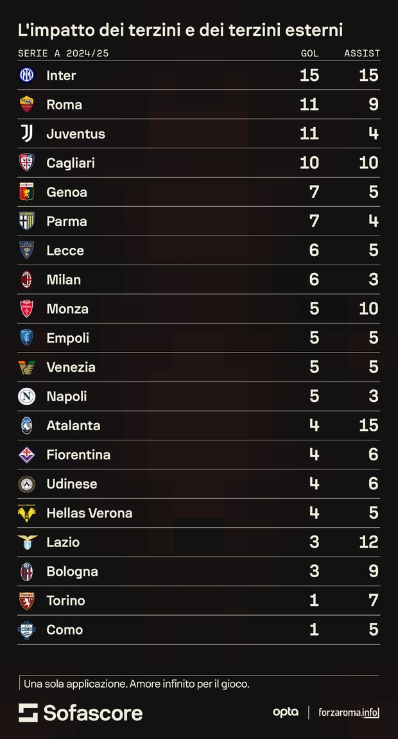The height and width of the screenshot is (739, 398).
Task: Click the Opta logo text
Action: 285,712
